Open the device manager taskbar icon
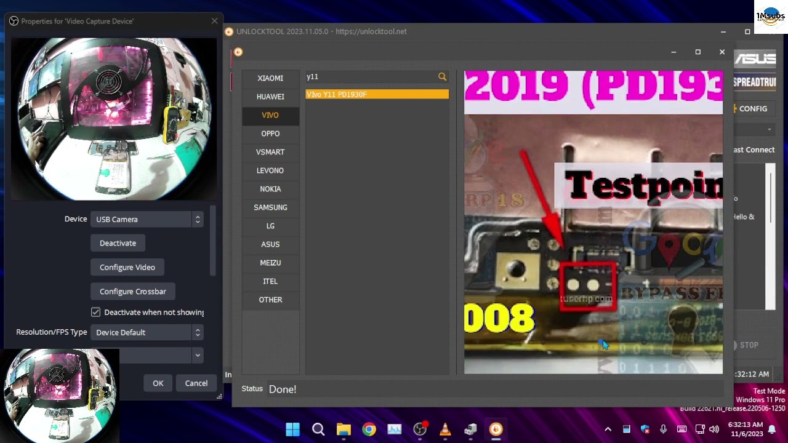This screenshot has height=443, width=788. (470, 429)
